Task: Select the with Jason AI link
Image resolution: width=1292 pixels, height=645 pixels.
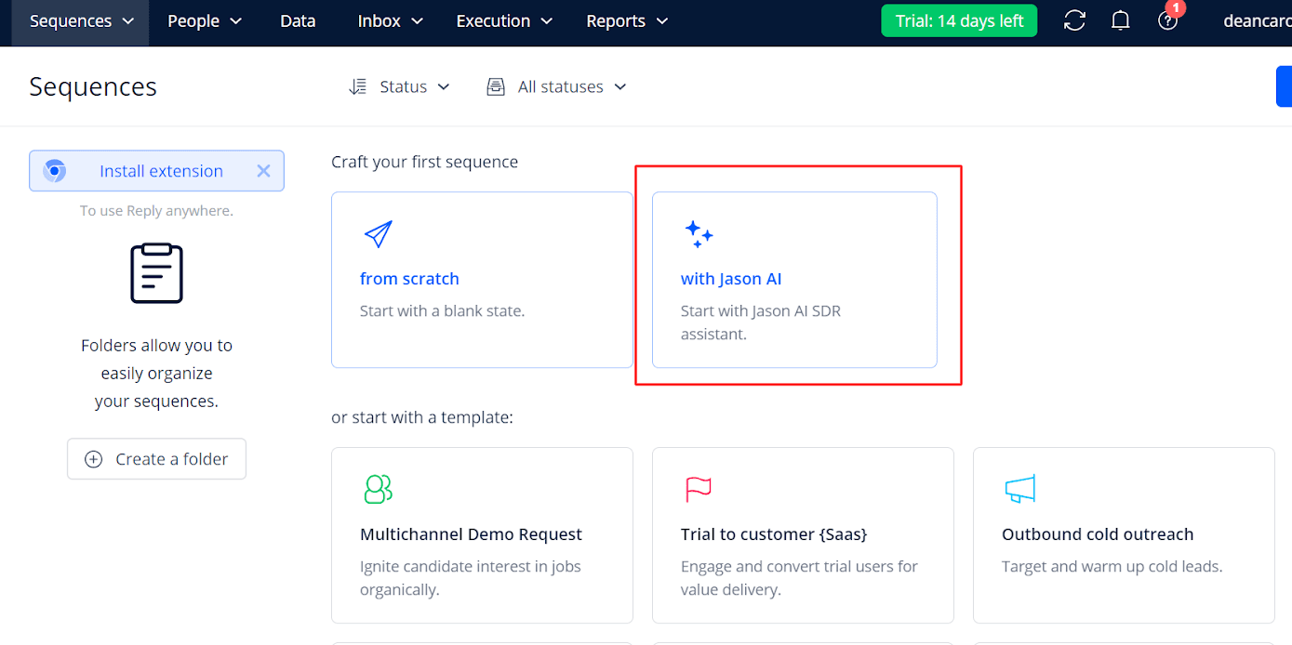Action: (x=731, y=278)
